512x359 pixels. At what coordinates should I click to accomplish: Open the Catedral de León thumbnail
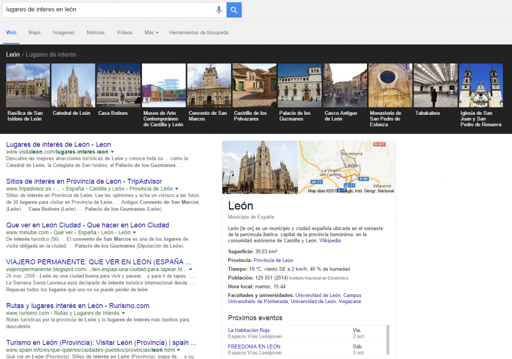73,85
